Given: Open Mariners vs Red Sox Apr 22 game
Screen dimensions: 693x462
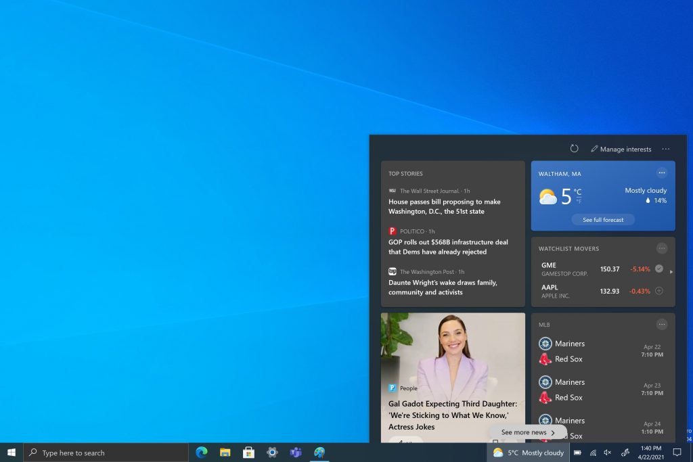Looking at the screenshot, I should [601, 351].
